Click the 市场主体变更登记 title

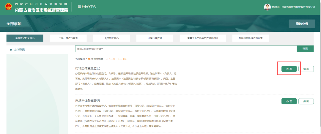[x=87, y=68]
